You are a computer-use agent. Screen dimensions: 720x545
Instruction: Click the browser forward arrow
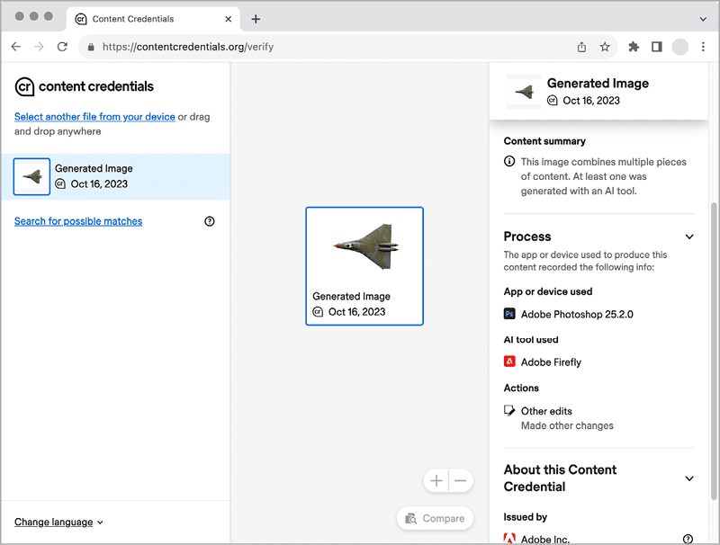coord(39,47)
